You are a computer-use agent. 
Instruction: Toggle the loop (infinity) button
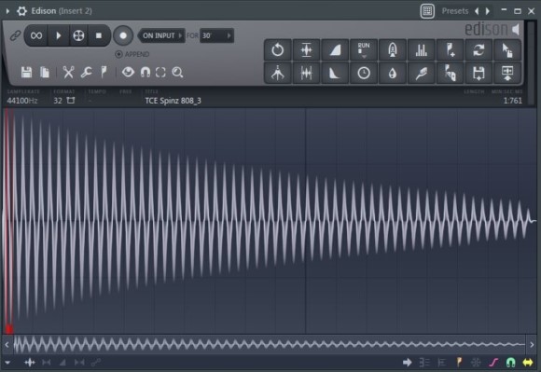36,35
